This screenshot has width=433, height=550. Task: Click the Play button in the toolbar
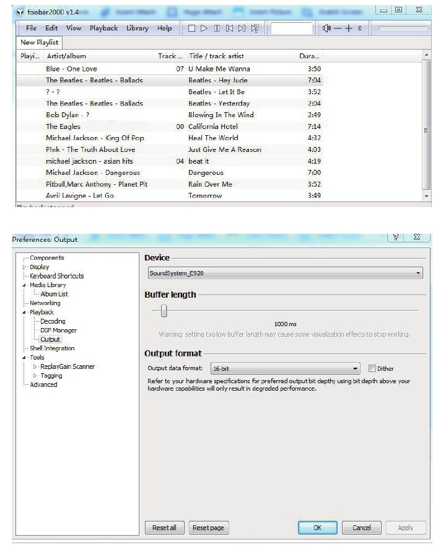tap(204, 29)
